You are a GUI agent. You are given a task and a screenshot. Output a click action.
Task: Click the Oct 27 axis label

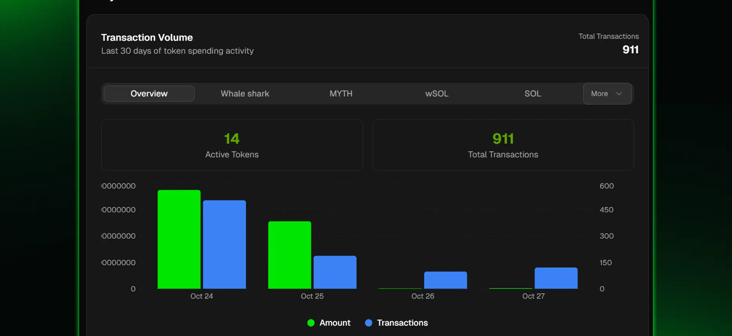pyautogui.click(x=533, y=296)
